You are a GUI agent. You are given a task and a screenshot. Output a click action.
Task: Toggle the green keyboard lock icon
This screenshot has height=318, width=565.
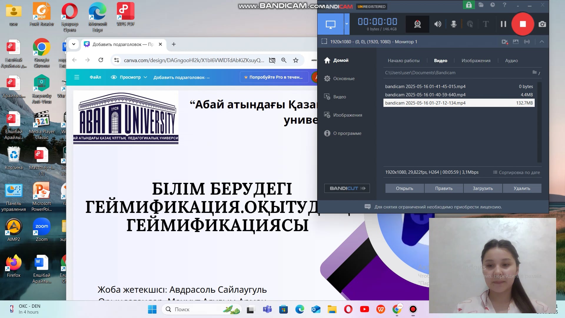(469, 5)
